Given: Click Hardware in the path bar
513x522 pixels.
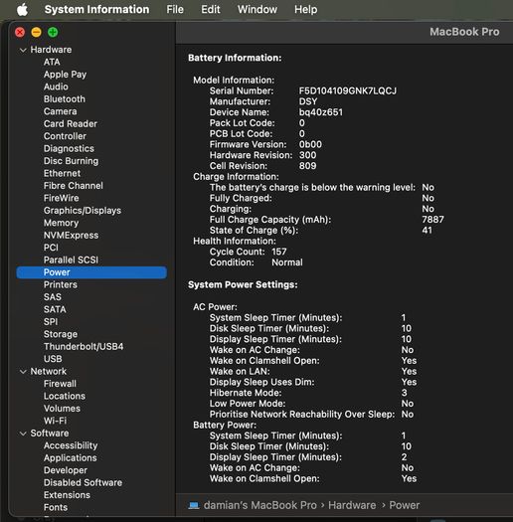Looking at the screenshot, I should point(352,505).
